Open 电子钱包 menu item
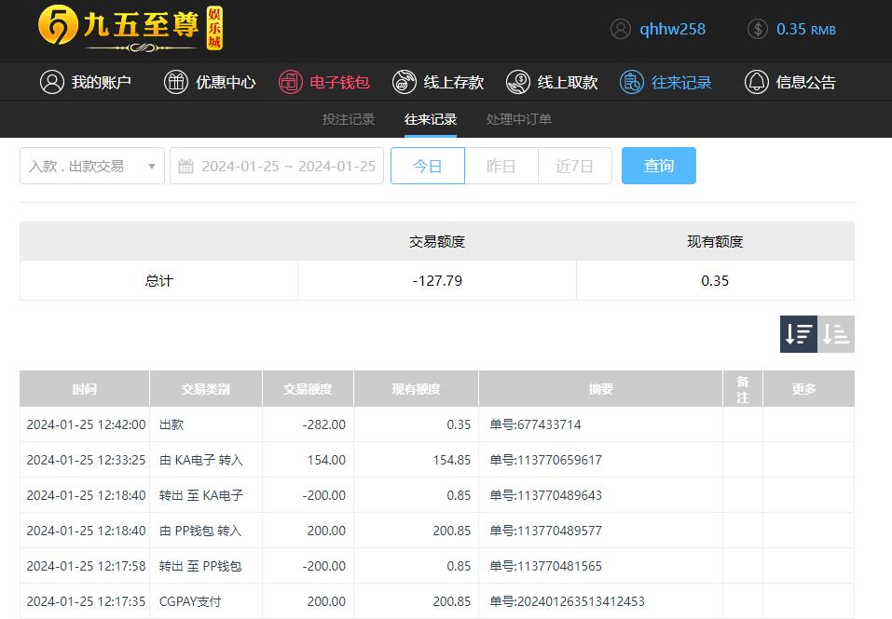The height and width of the screenshot is (619, 892). point(324,82)
